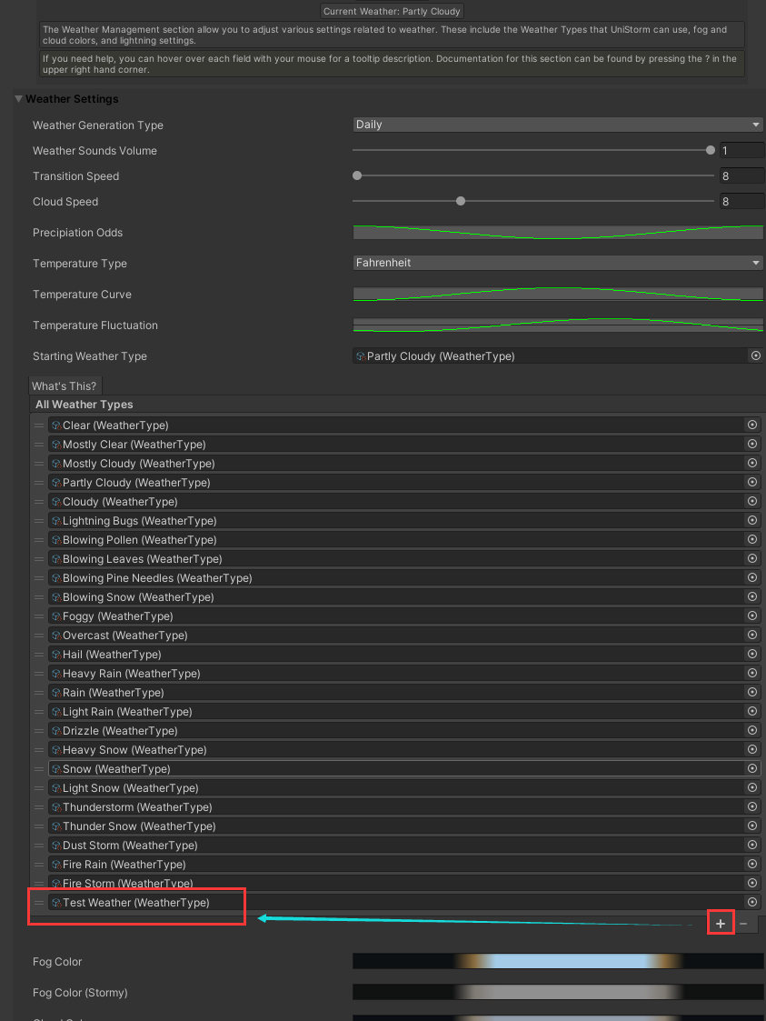
Task: Collapse the Weather Settings foldout
Action: [x=18, y=98]
